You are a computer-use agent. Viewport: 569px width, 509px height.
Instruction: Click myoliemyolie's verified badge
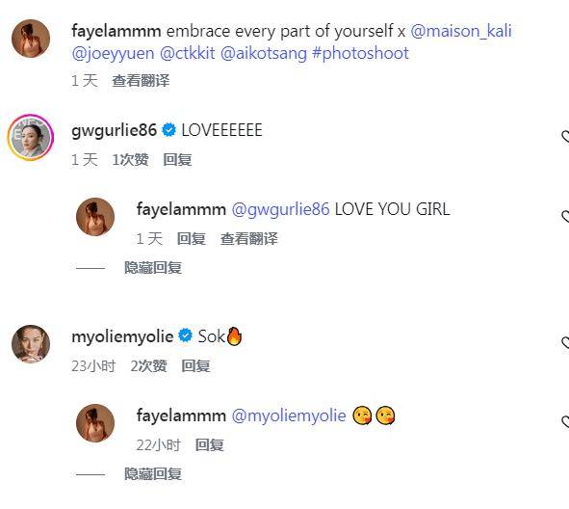tap(186, 335)
